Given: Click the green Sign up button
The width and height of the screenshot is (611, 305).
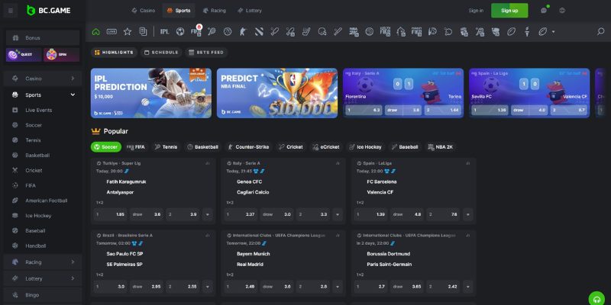Looking at the screenshot, I should point(509,11).
